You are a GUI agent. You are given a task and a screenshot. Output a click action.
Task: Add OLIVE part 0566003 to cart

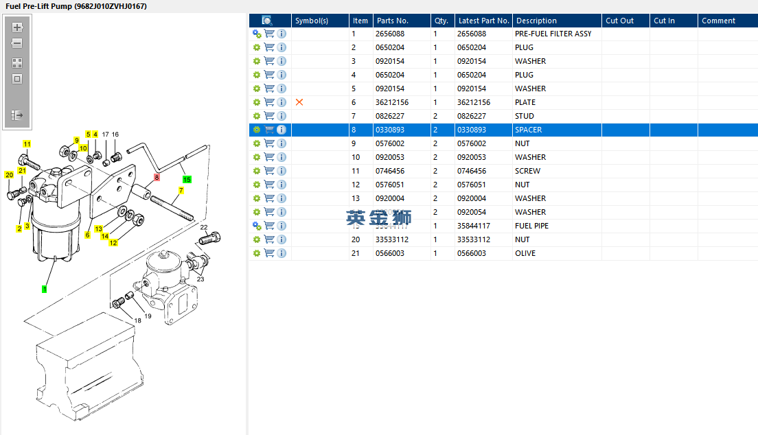pos(269,253)
